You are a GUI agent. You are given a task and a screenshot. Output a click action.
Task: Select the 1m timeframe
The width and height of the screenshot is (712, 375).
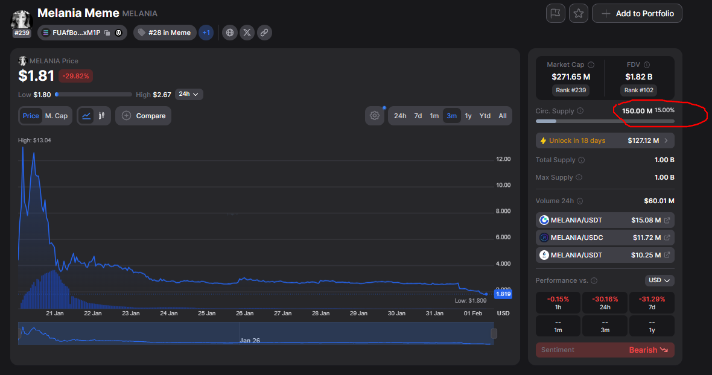[x=434, y=116]
